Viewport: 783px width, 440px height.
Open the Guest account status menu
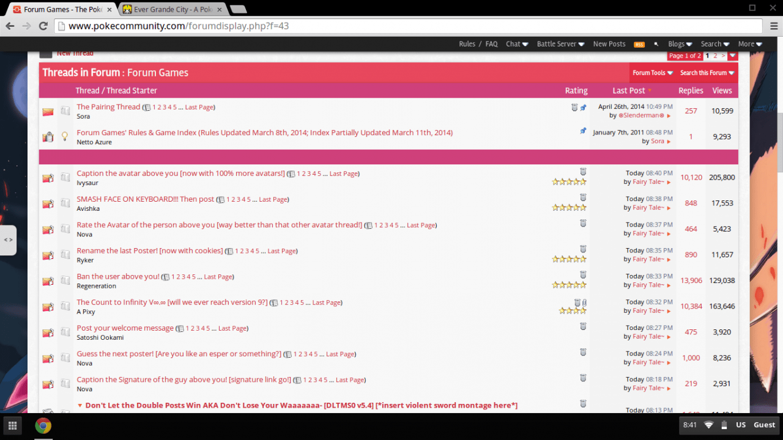pyautogui.click(x=764, y=425)
